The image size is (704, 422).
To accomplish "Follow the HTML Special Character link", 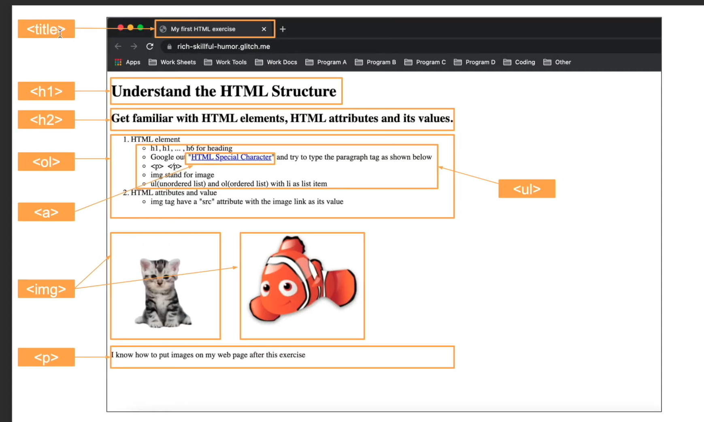I will point(231,157).
